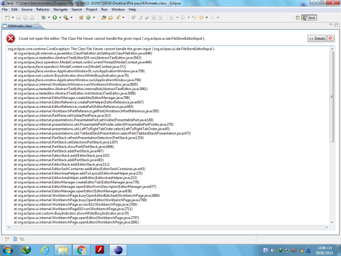Open the Source menu
The width and height of the screenshot is (341, 256).
(27, 9)
